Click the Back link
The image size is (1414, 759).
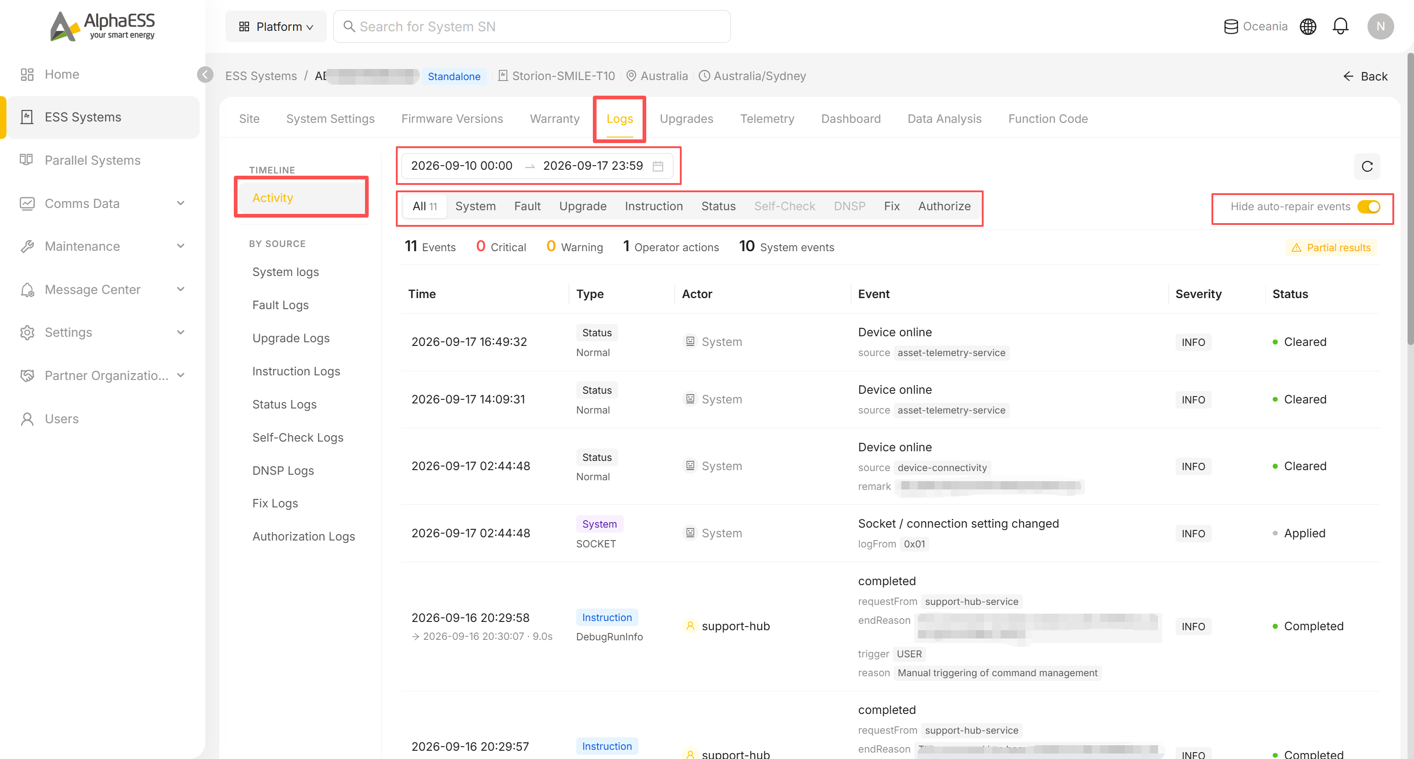[x=1365, y=76]
